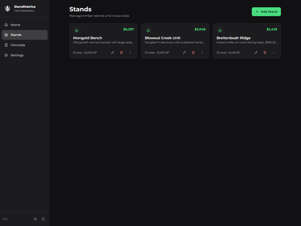Edit the Mongold Bench stand
Image resolution: width=301 pixels, height=226 pixels.
click(113, 52)
